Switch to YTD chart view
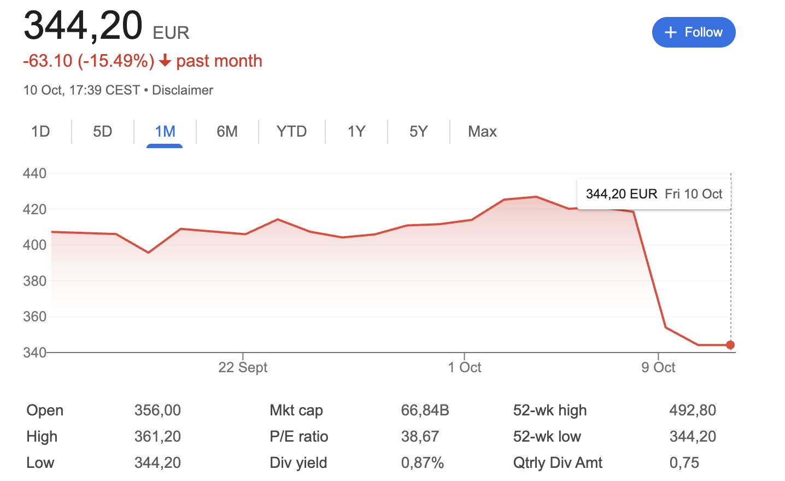This screenshot has height=481, width=785. pos(291,132)
